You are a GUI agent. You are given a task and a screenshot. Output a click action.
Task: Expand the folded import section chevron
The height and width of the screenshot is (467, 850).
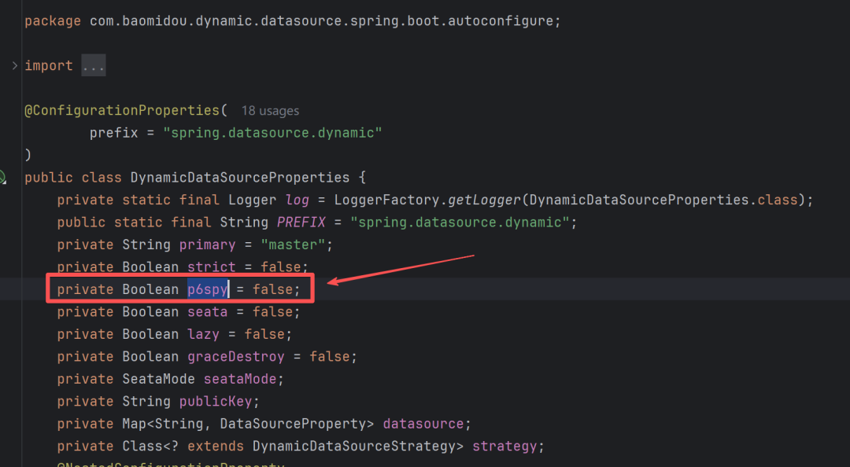coord(15,65)
